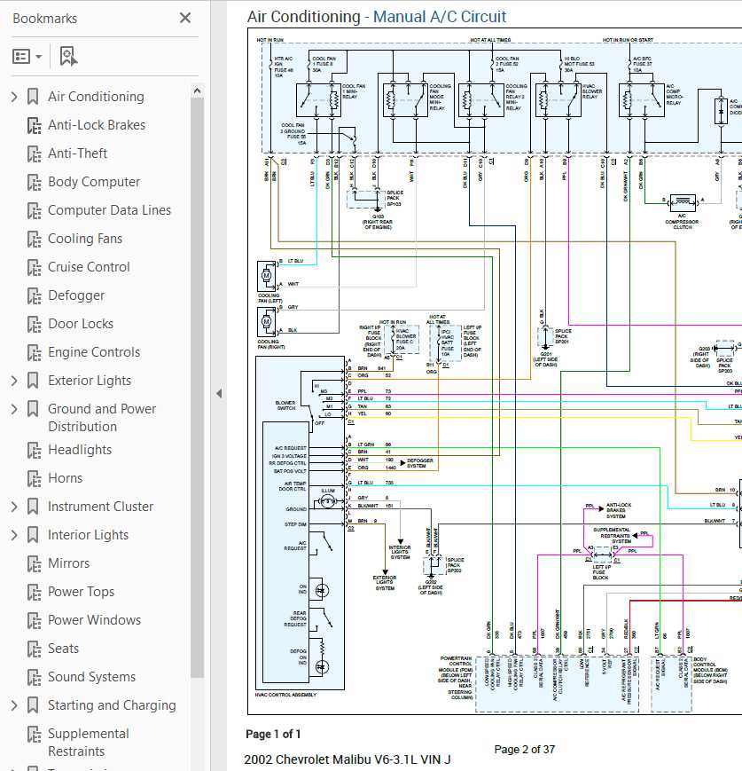742x771 pixels.
Task: Open the Instrument Cluster bookmark
Action: click(100, 507)
